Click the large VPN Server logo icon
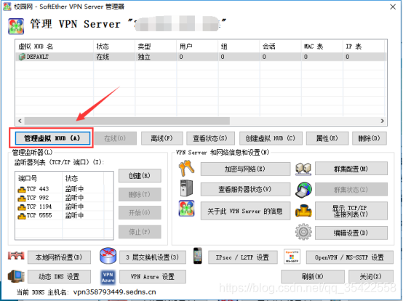 tap(16, 26)
